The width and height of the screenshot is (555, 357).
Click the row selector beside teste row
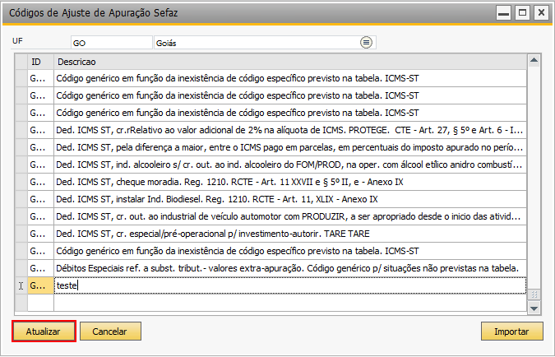[x=21, y=285]
